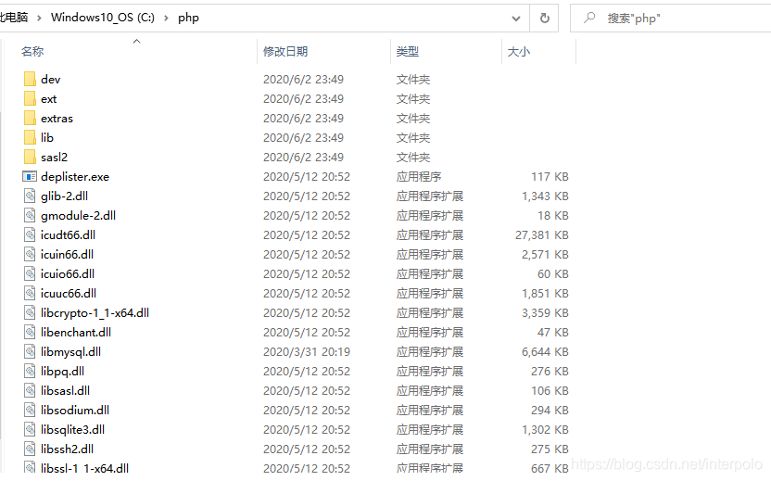Screen dimensions: 771x481
Task: Click the 2020/3/31 20:19 date cell
Action: click(307, 352)
